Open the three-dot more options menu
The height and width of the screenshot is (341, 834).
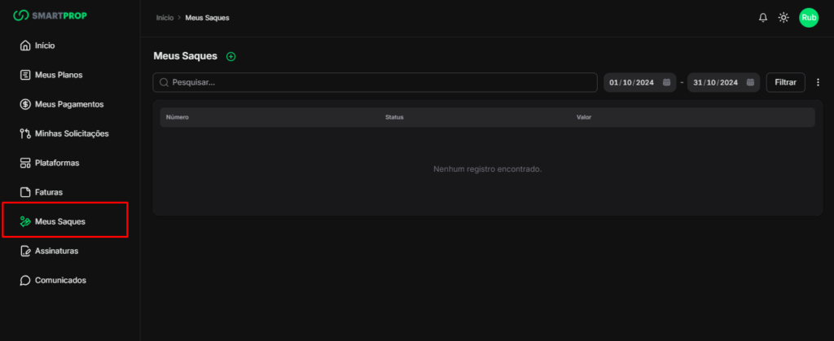(x=818, y=82)
